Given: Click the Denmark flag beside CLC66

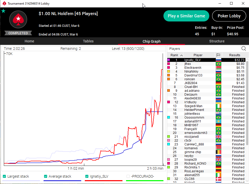Looking at the screenshot, I should [x=219, y=179].
